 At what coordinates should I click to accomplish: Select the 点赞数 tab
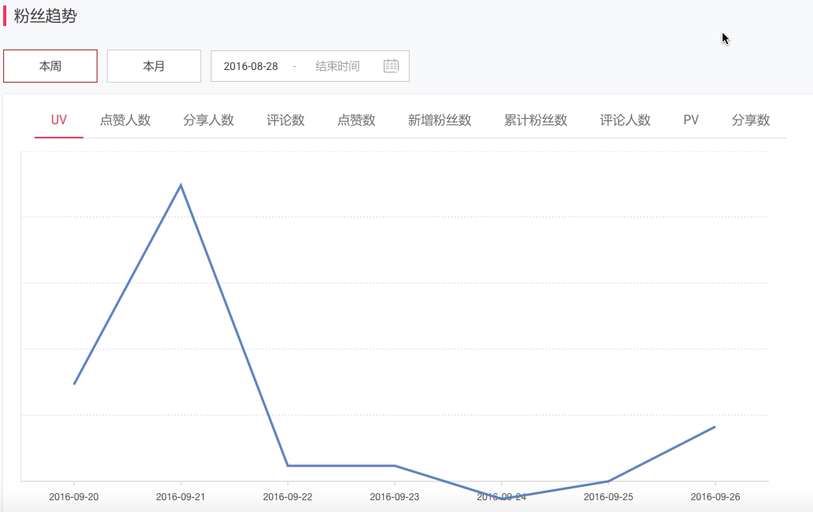click(356, 120)
